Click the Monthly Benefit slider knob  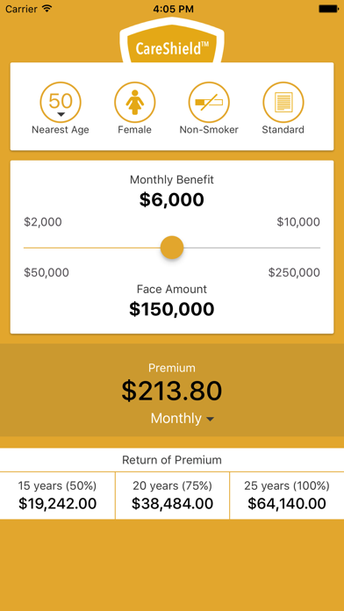click(x=172, y=248)
